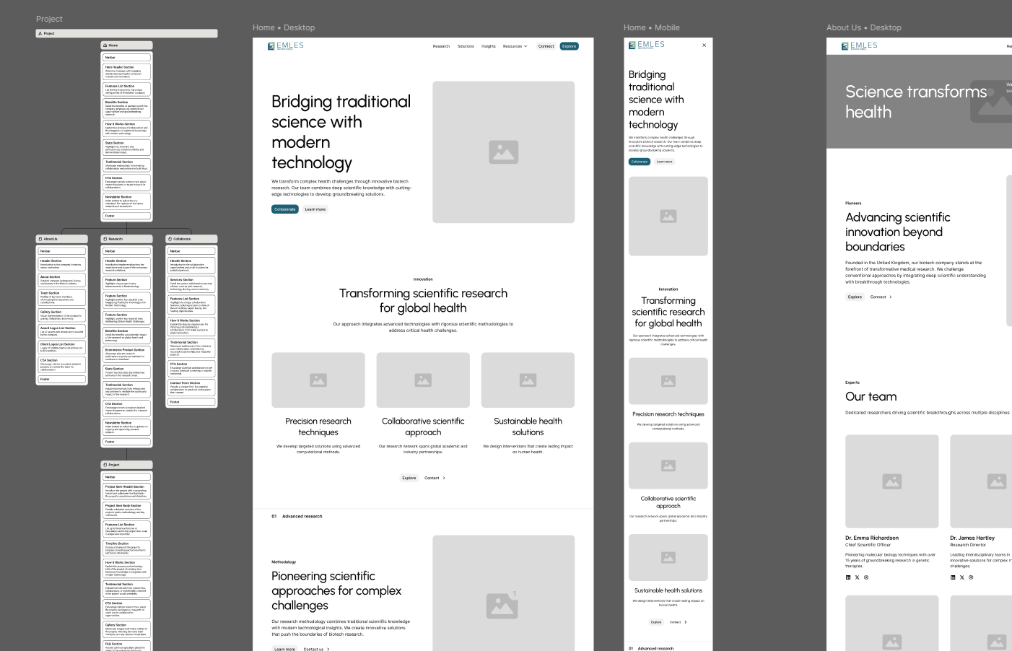1012x651 pixels.
Task: Open Solutions in desktop navbar
Action: coord(466,46)
